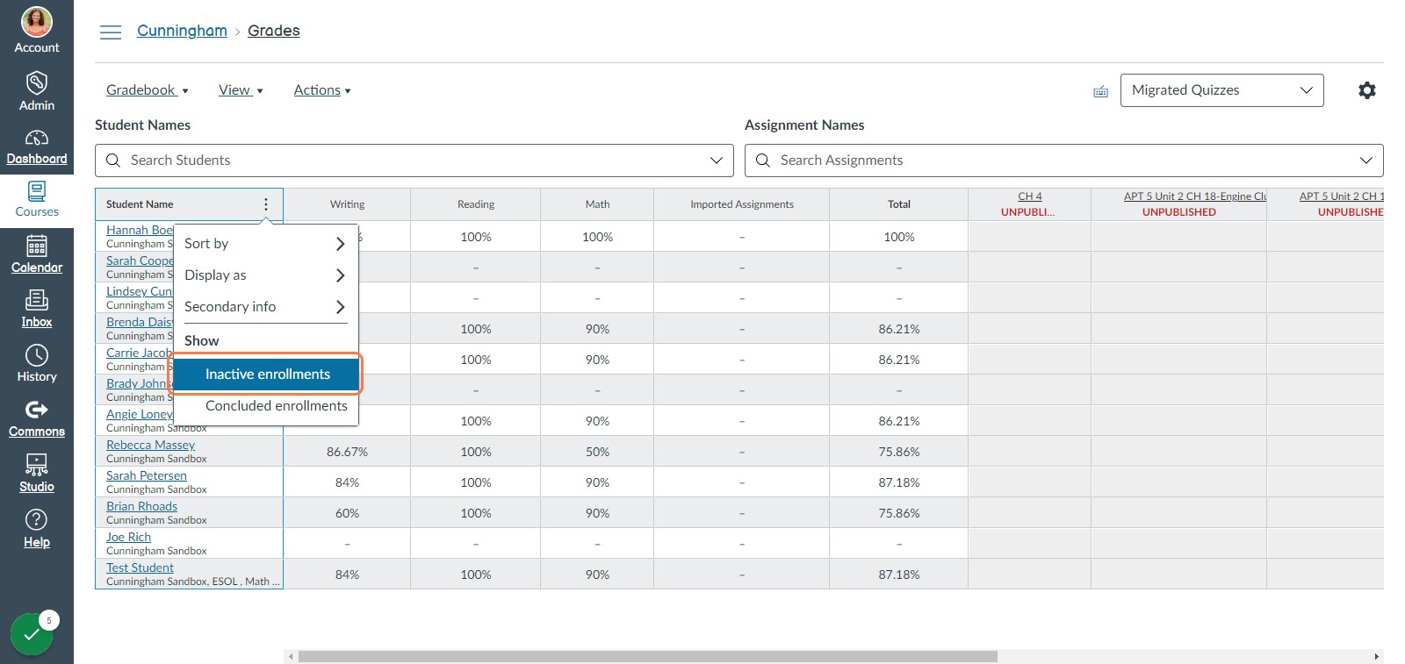This screenshot has height=664, width=1405.
Task: Open the Gradebook menu
Action: tap(148, 90)
